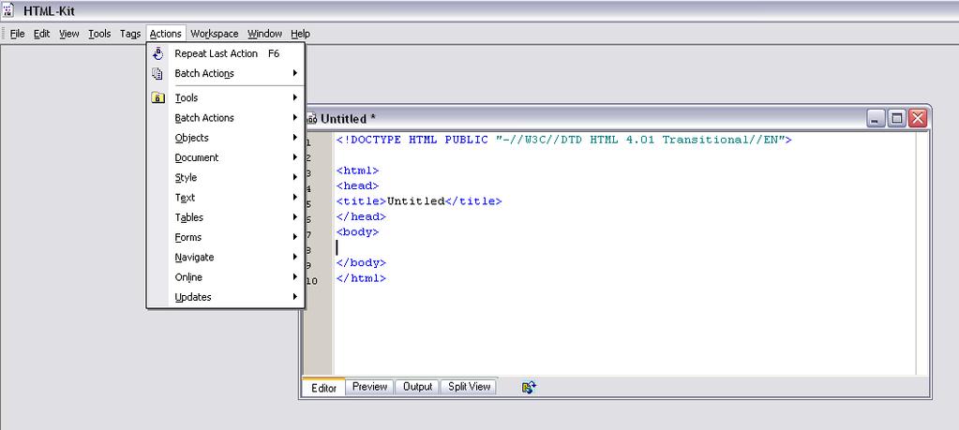Click the Untitled document window icon

click(x=310, y=118)
